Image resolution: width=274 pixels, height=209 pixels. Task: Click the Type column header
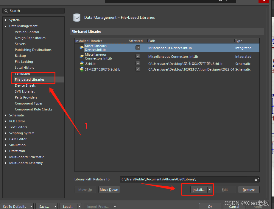247,41
